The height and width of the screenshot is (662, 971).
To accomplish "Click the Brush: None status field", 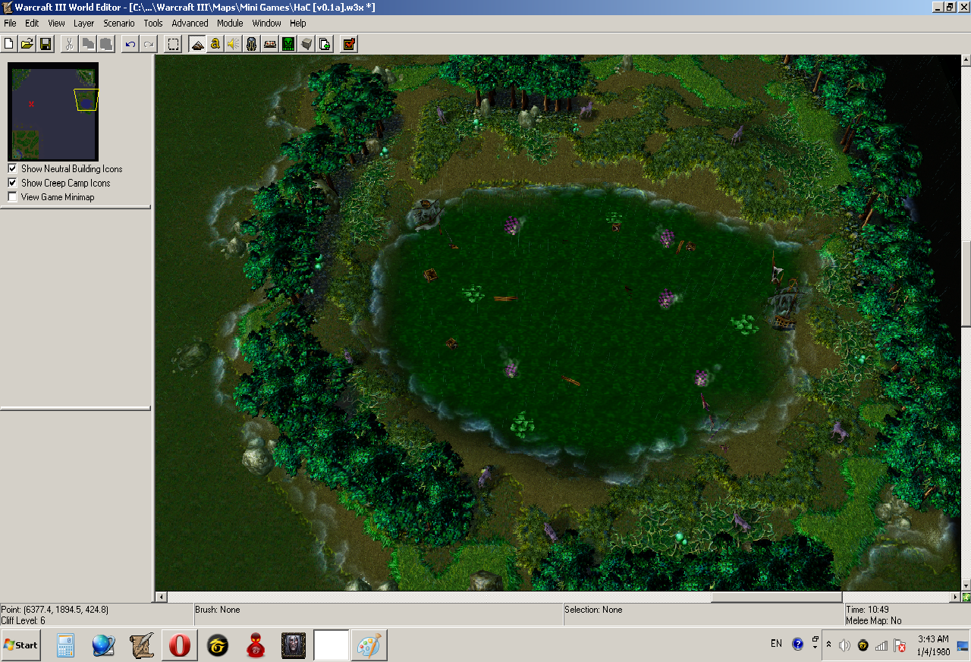I will [x=379, y=615].
